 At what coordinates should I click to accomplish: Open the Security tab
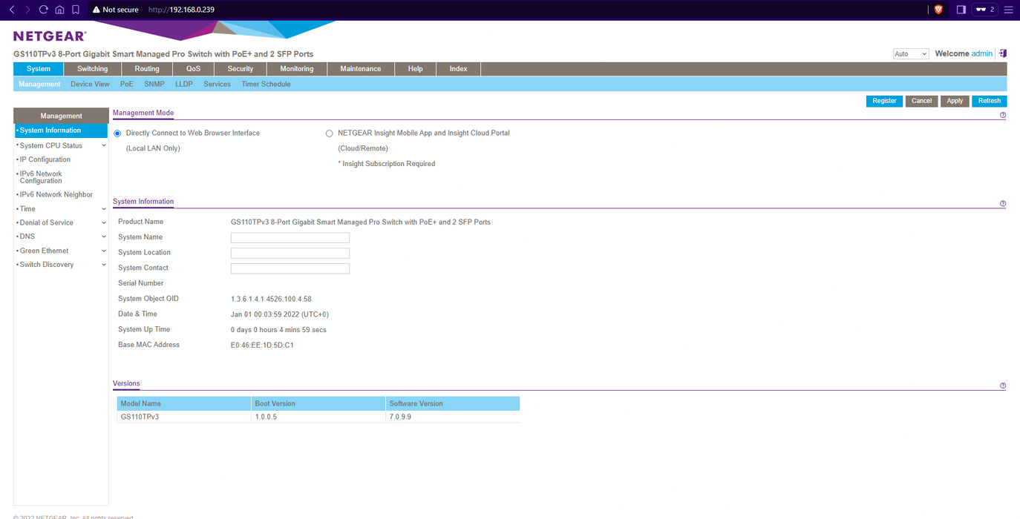click(241, 69)
